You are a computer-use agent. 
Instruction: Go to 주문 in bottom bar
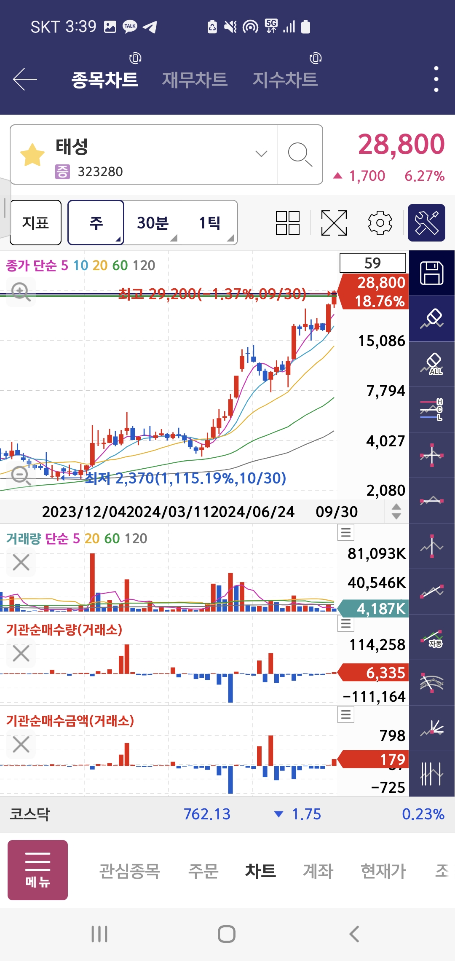(x=203, y=871)
